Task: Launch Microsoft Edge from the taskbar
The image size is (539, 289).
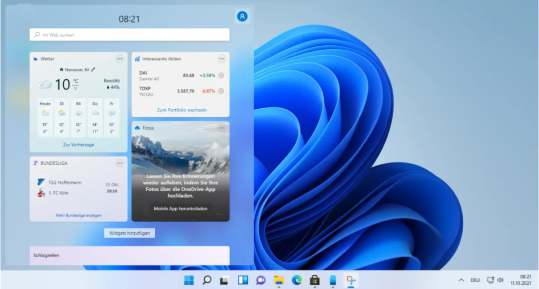Action: click(296, 280)
